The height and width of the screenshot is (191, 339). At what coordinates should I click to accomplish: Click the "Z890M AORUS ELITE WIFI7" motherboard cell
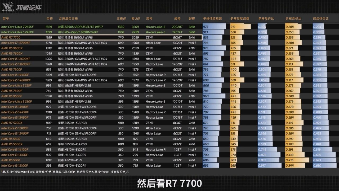pos(81,27)
